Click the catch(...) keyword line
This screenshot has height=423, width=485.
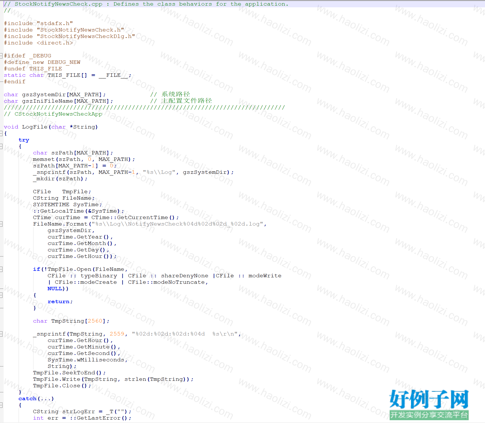click(36, 399)
